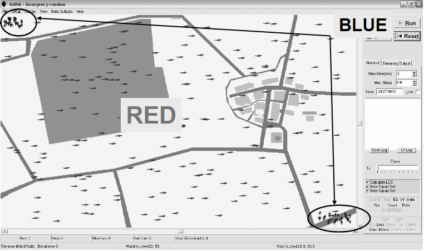424x251 pixels.
Task: Open the Data Outputs menu
Action: coord(62,12)
